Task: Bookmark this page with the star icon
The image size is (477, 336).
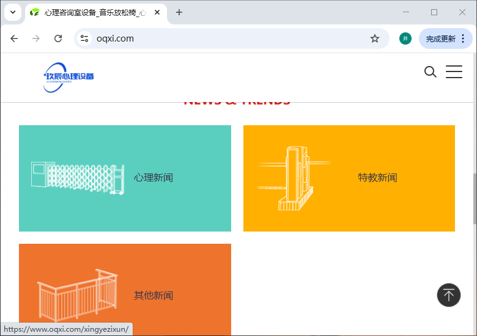Action: [x=374, y=38]
